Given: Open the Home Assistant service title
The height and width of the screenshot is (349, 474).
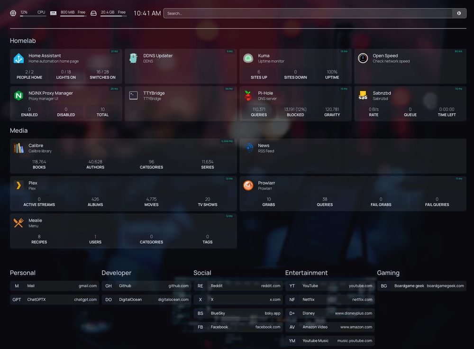Looking at the screenshot, I should [x=45, y=55].
